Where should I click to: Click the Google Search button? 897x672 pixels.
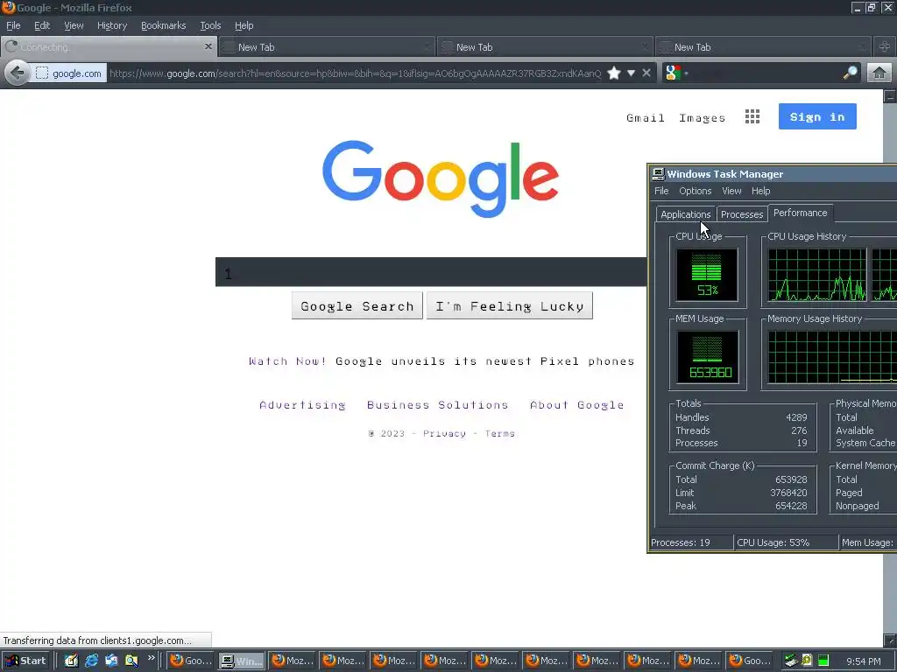[357, 305]
